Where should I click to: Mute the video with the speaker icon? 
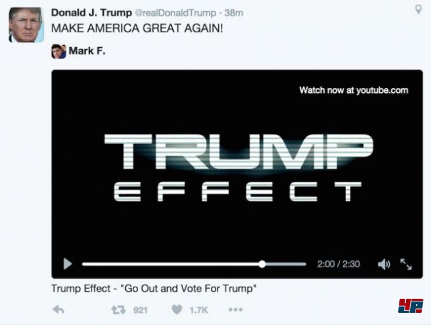point(384,264)
